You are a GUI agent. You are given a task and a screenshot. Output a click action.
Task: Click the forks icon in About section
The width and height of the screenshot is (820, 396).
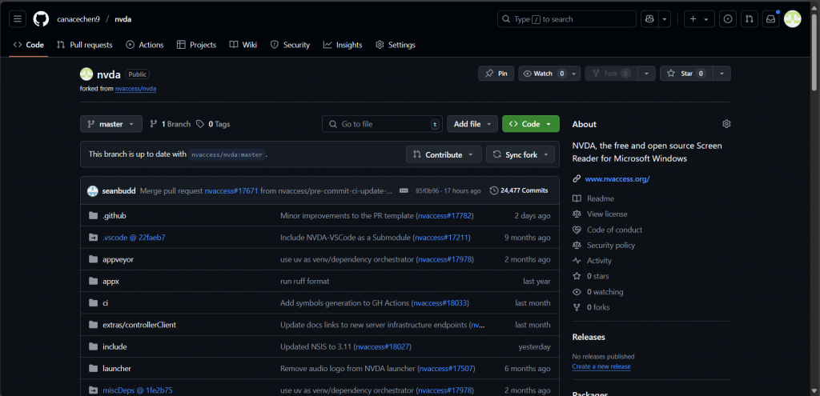click(577, 307)
